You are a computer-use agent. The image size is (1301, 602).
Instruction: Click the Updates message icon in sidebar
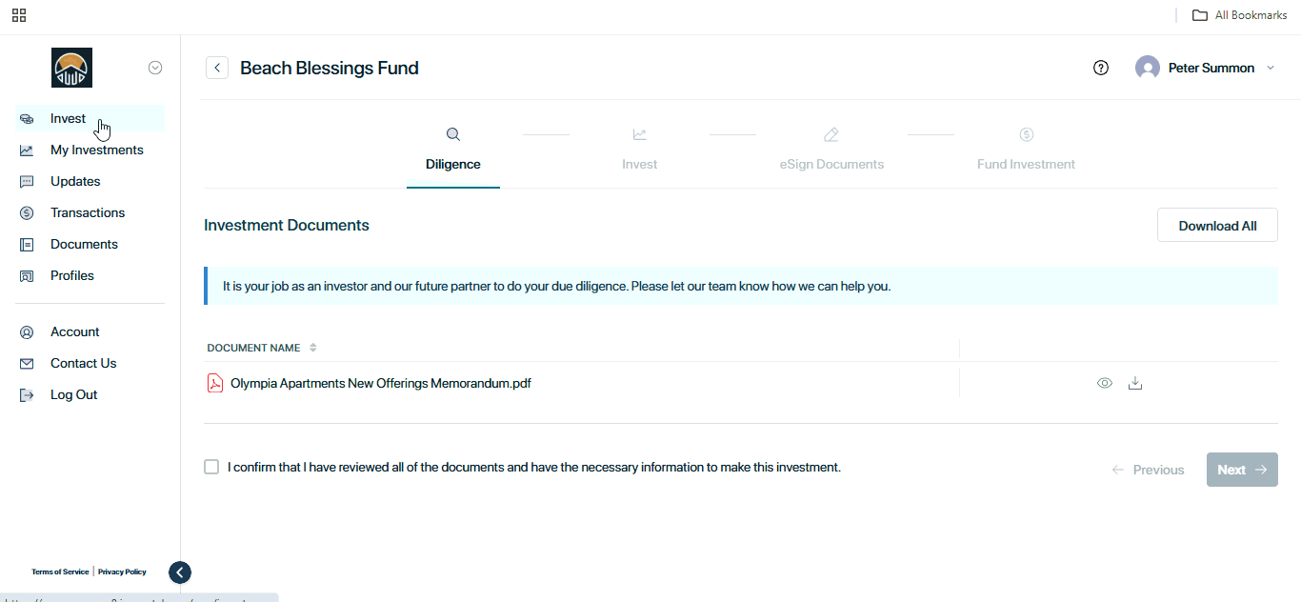click(x=27, y=181)
